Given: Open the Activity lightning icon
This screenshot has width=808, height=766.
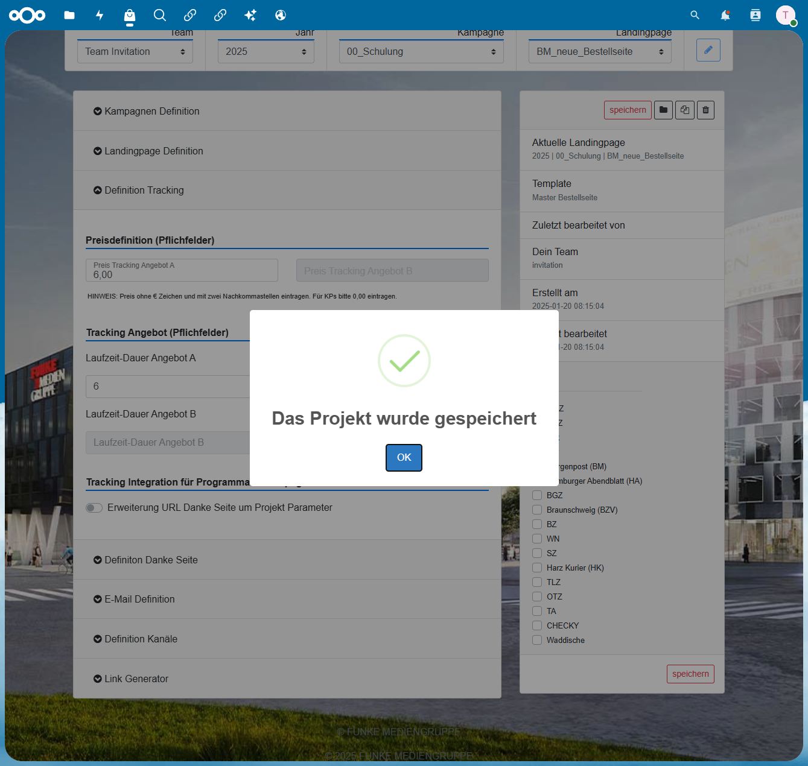Looking at the screenshot, I should [100, 15].
